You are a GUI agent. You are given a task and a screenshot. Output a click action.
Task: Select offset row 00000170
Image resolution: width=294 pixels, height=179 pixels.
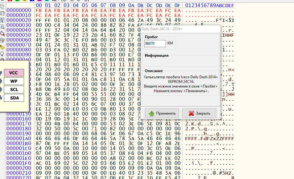(x=19, y=124)
